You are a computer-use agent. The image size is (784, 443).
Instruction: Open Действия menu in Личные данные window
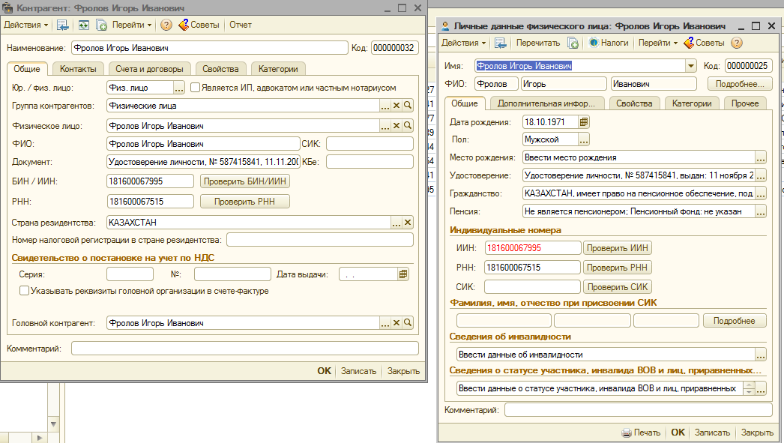[x=463, y=43]
